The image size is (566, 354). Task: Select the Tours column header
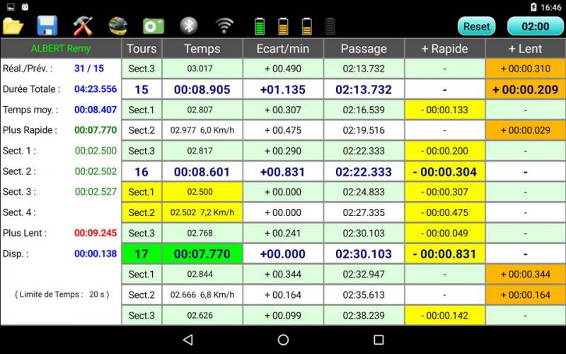[141, 49]
